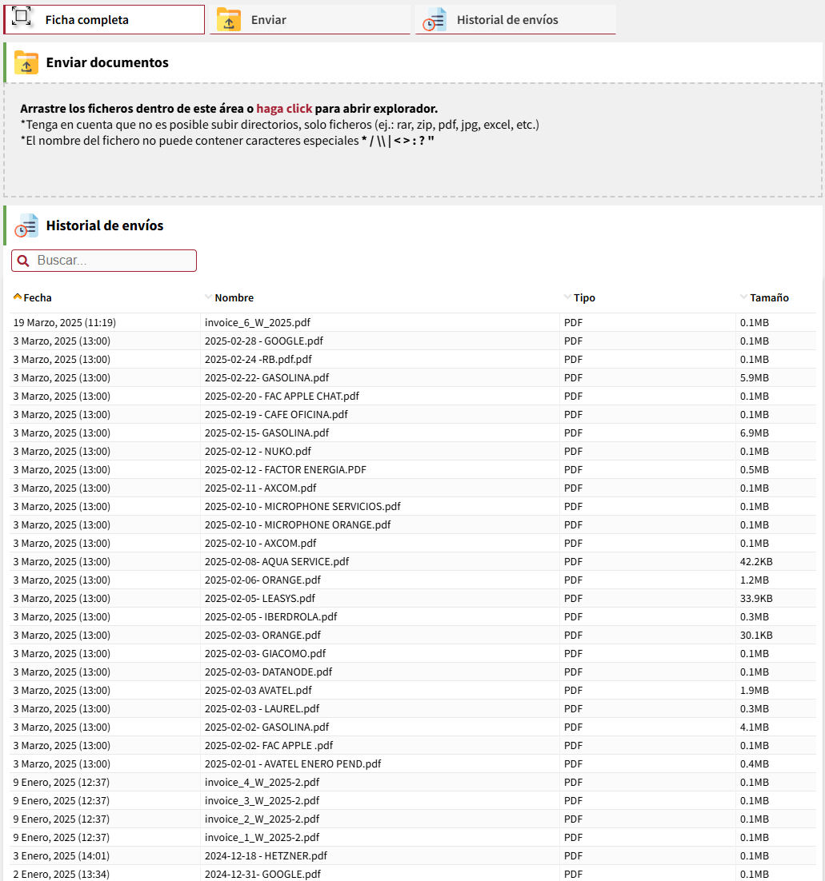Viewport: 825px width, 881px height.
Task: Click the Enviar documentos section folder icon
Action: click(x=26, y=62)
